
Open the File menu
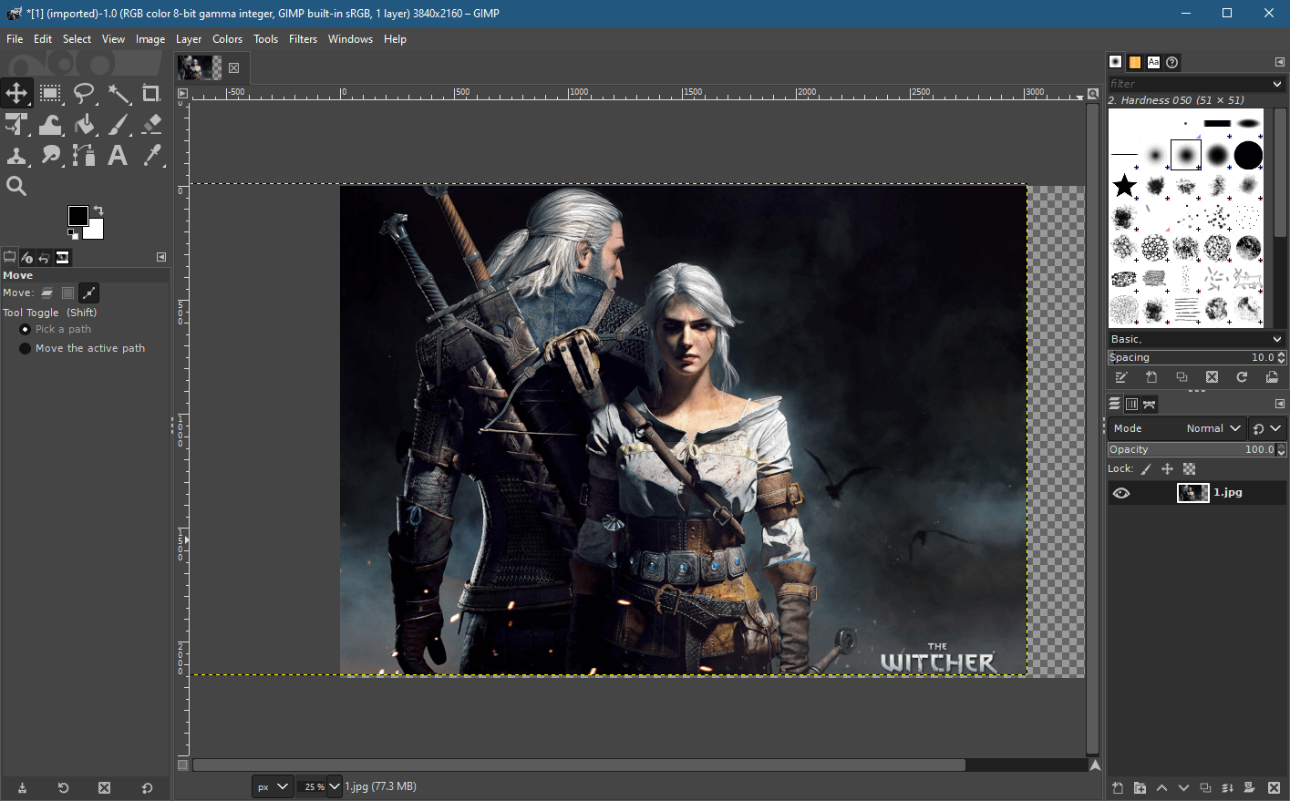pos(15,39)
